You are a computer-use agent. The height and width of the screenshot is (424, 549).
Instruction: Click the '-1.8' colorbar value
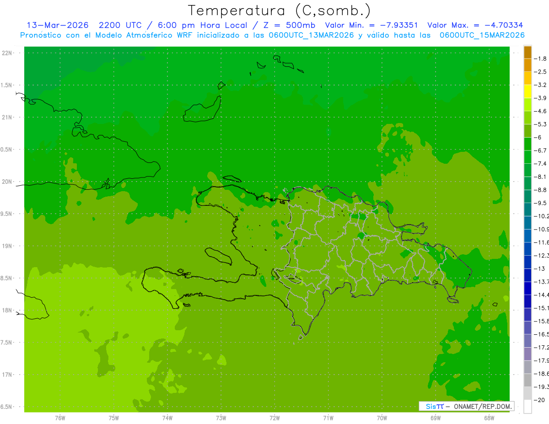tap(541, 59)
